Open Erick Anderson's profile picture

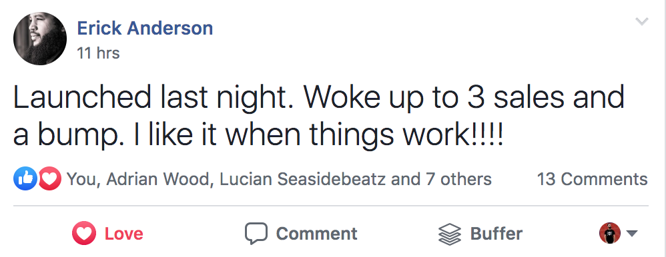(40, 39)
